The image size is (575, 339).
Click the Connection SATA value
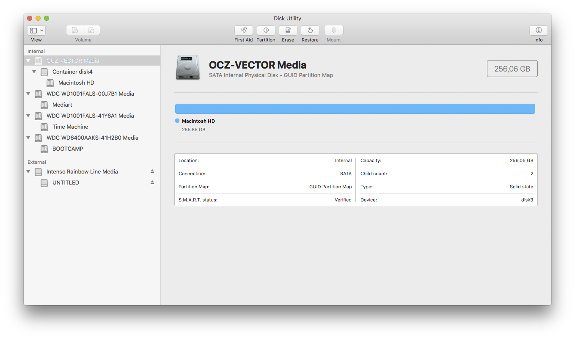coord(346,174)
